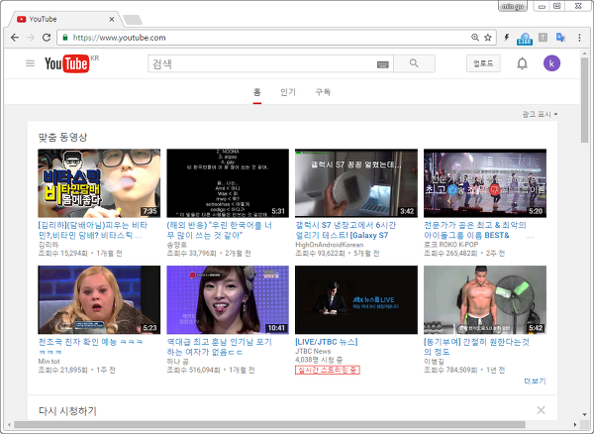
Task: Click the horizontal scrollbar thumb
Action: point(269,424)
